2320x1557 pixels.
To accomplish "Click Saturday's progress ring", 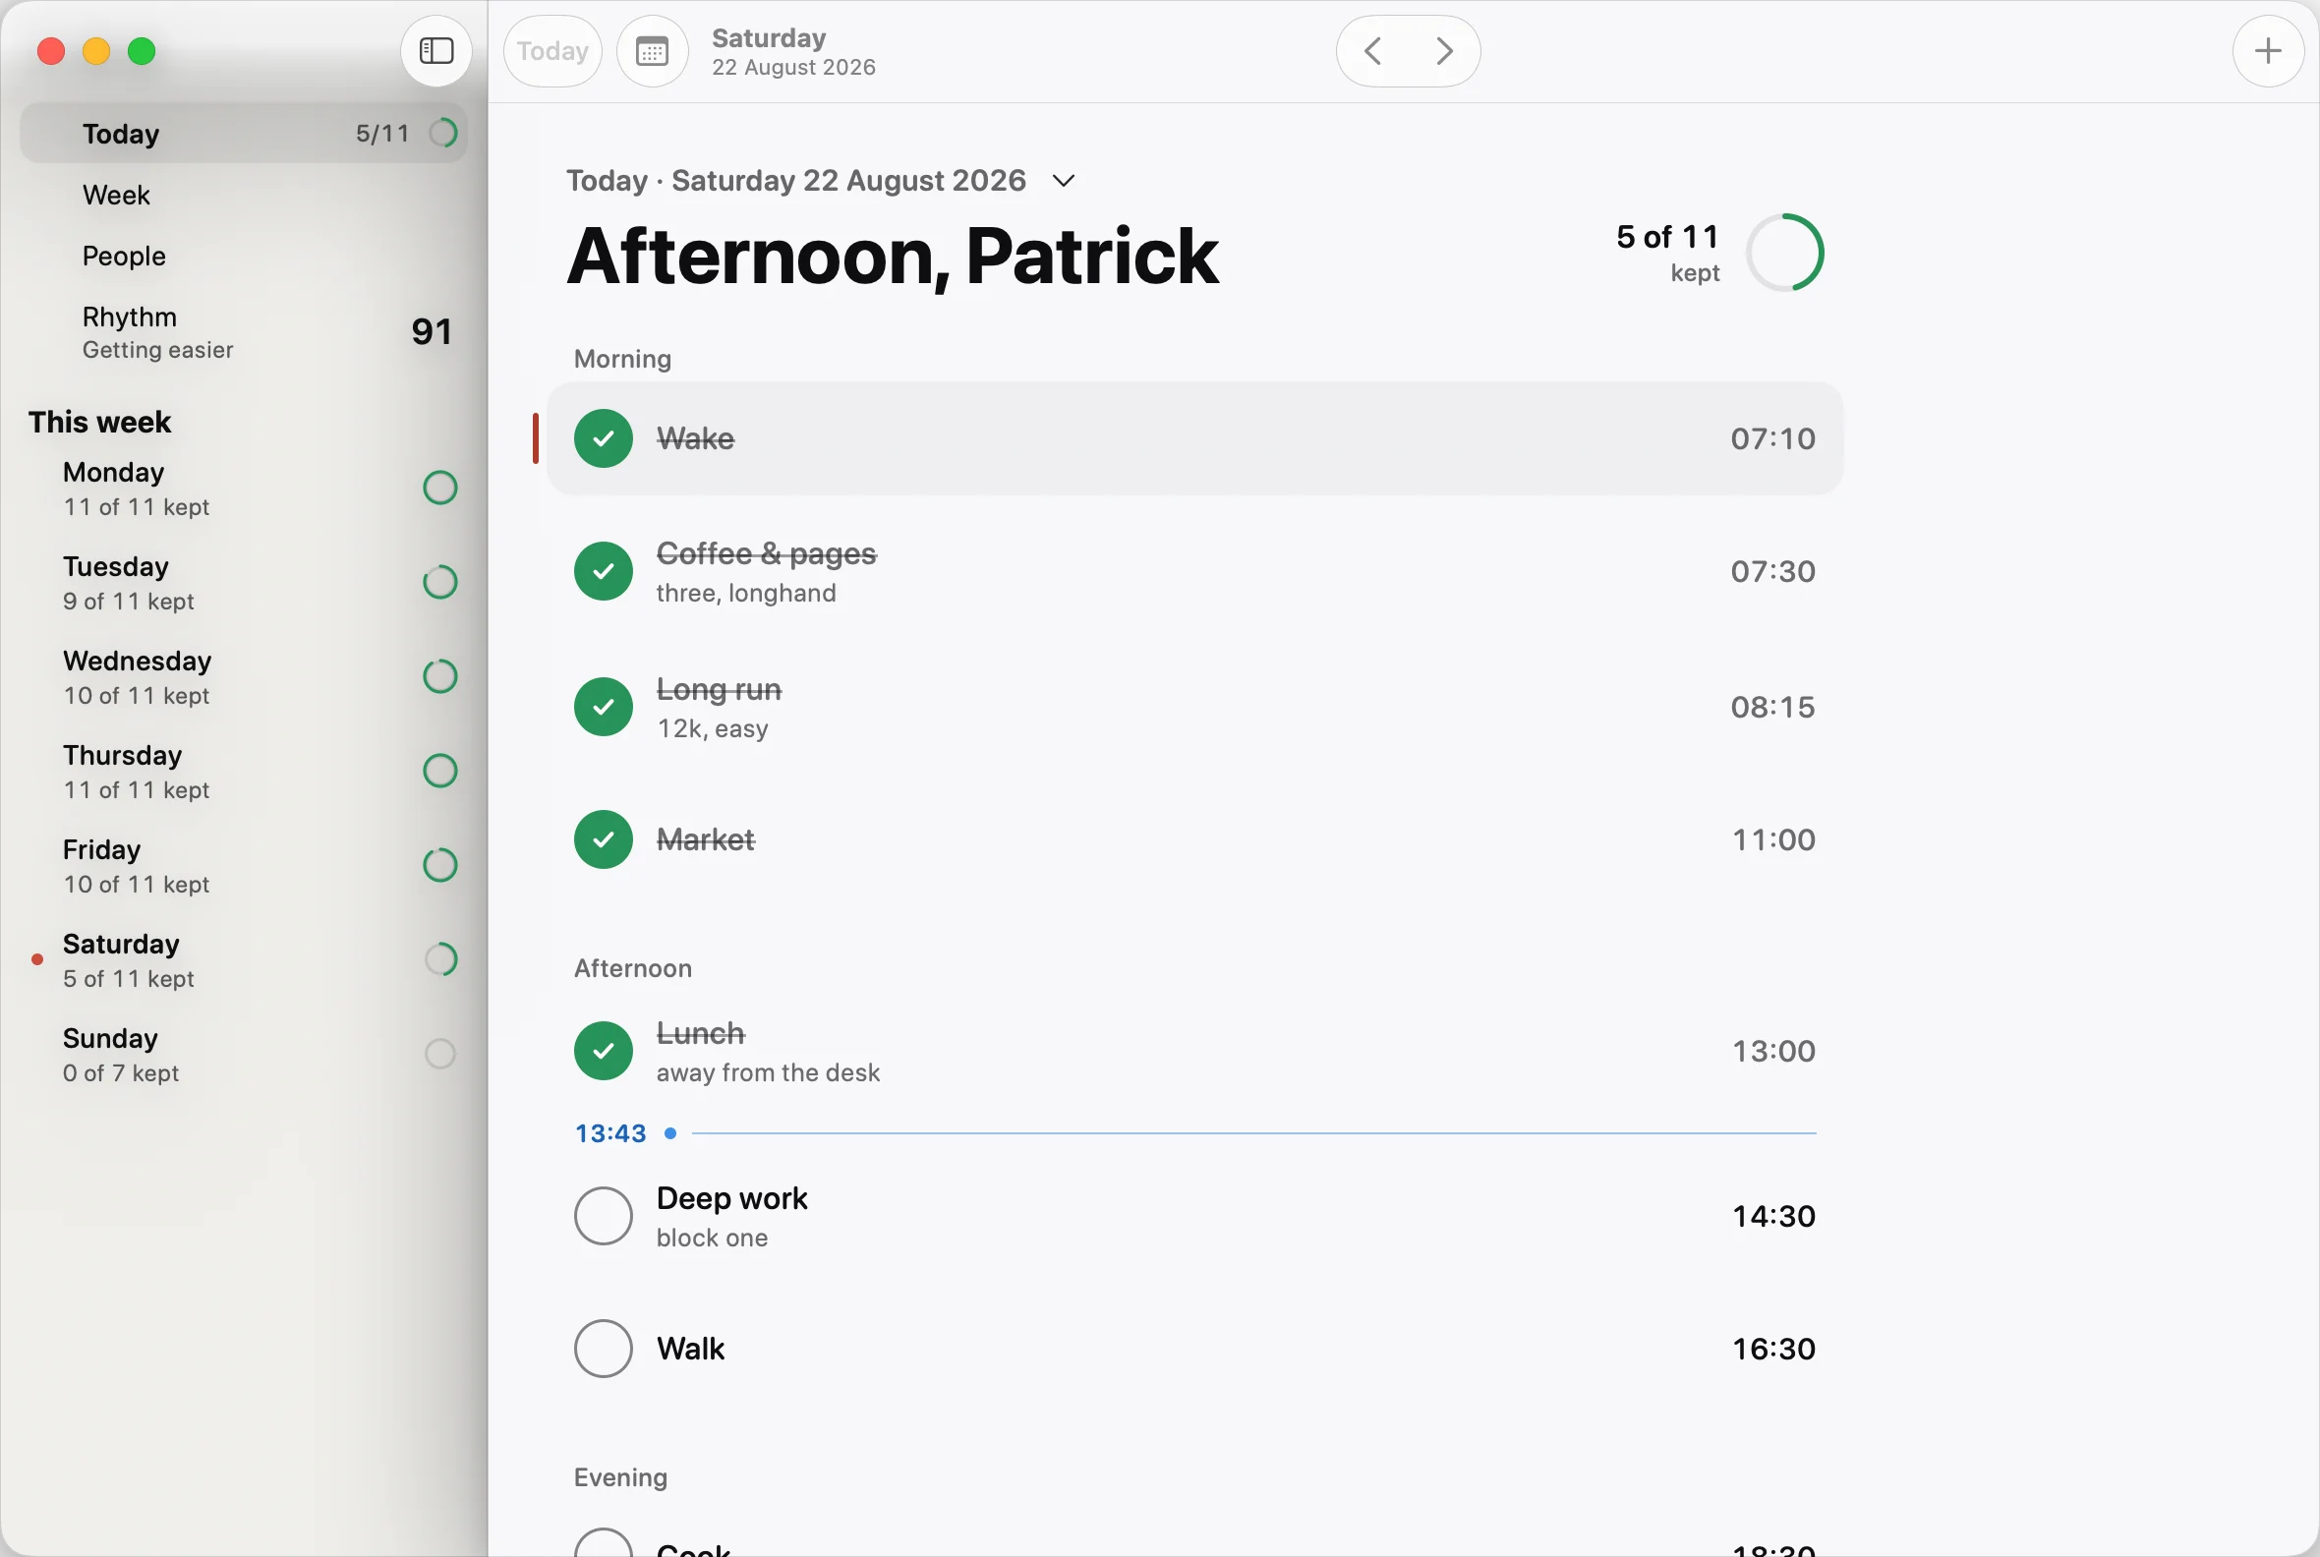I will [x=440, y=959].
